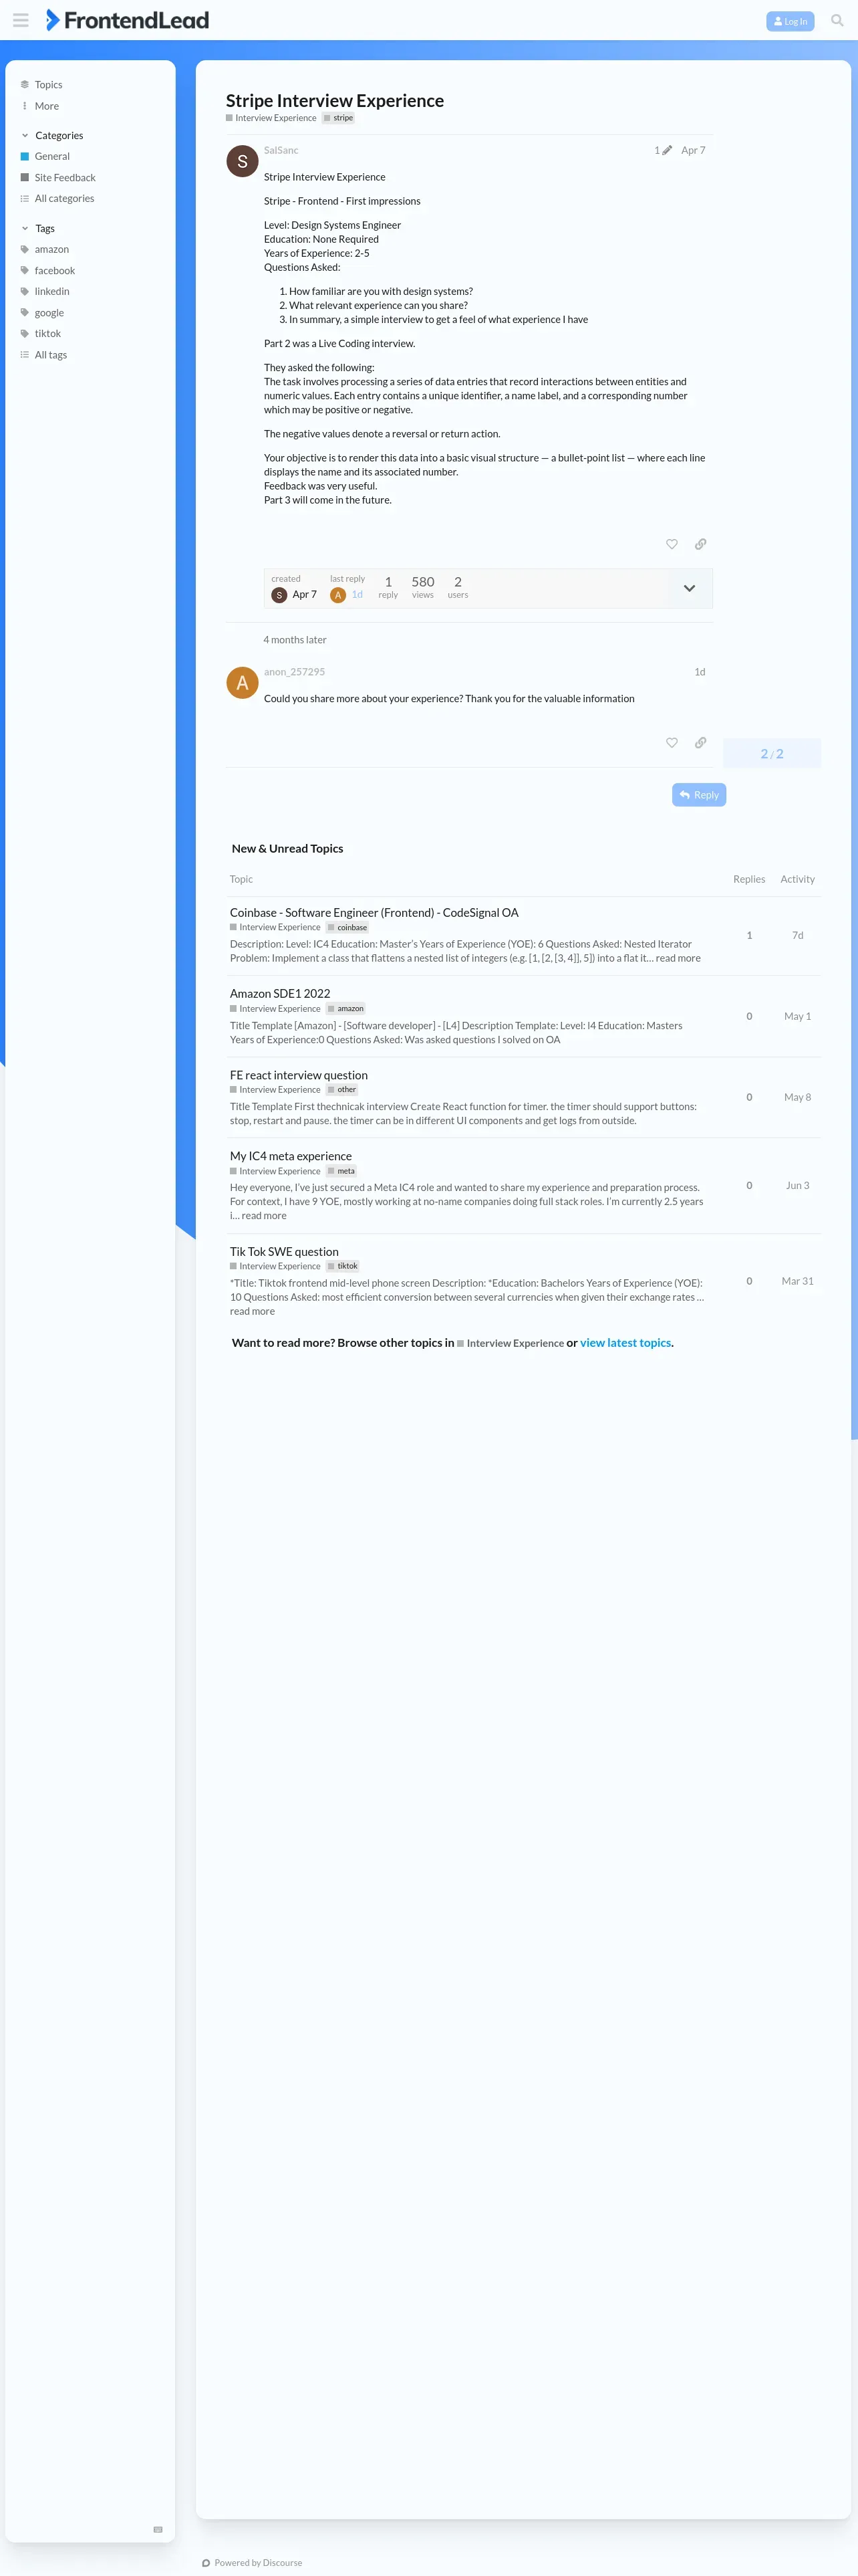This screenshot has width=858, height=2576.
Task: Expand the topic map details chevron
Action: pos(689,588)
